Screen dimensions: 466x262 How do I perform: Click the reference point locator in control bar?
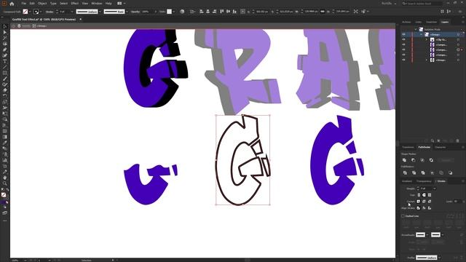click(242, 12)
